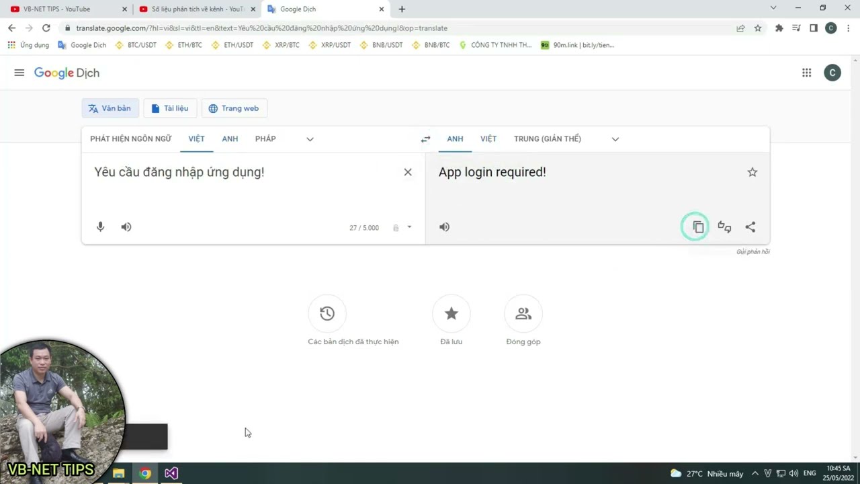Clear source text with X button
The width and height of the screenshot is (860, 484).
pyautogui.click(x=408, y=172)
